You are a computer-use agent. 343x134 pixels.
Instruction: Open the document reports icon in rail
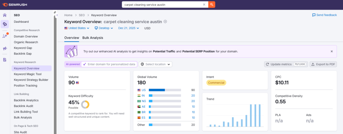(5, 60)
